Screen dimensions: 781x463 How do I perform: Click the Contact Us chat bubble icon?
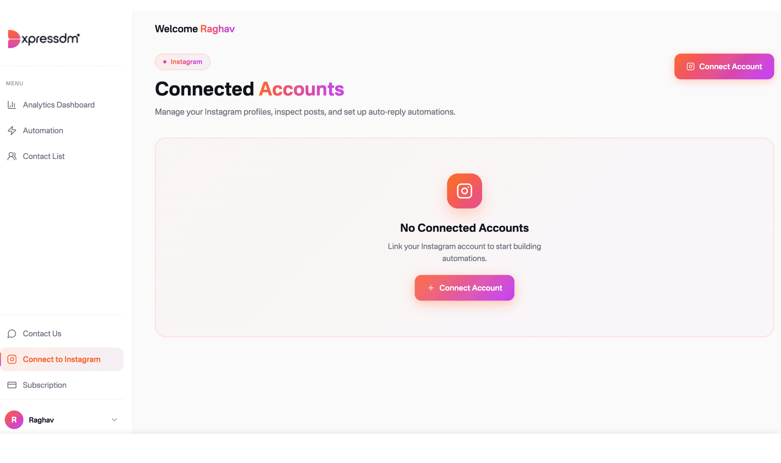[x=12, y=334]
